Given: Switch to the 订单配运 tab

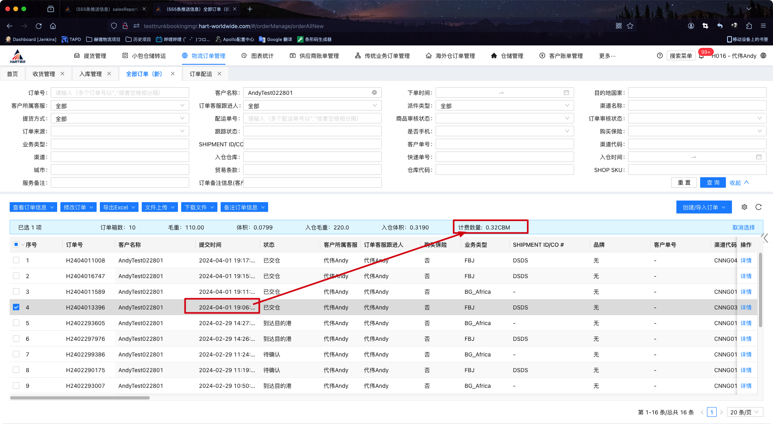Looking at the screenshot, I should point(201,74).
